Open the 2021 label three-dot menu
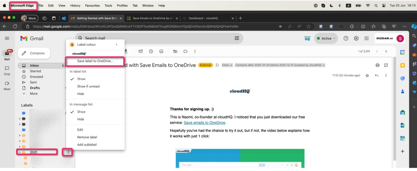This screenshot has width=417, height=171. point(68,152)
